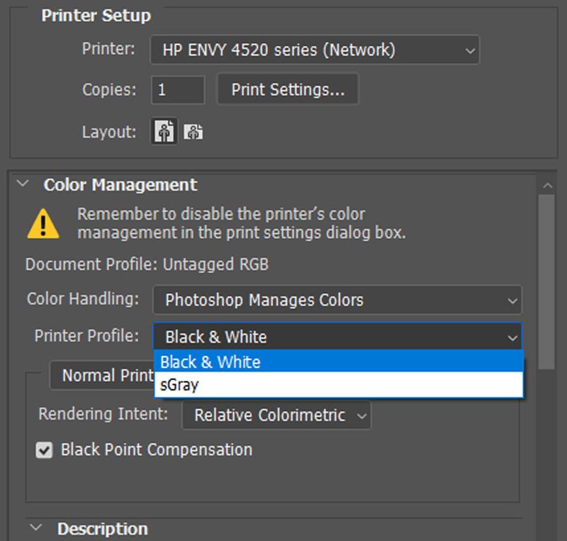Toggle Black Point Compensation checkbox

[45, 450]
